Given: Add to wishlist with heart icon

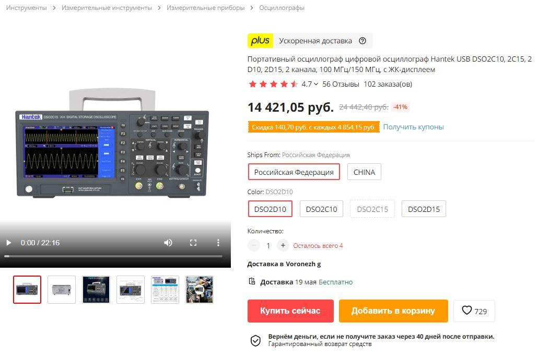Looking at the screenshot, I should (x=474, y=311).
